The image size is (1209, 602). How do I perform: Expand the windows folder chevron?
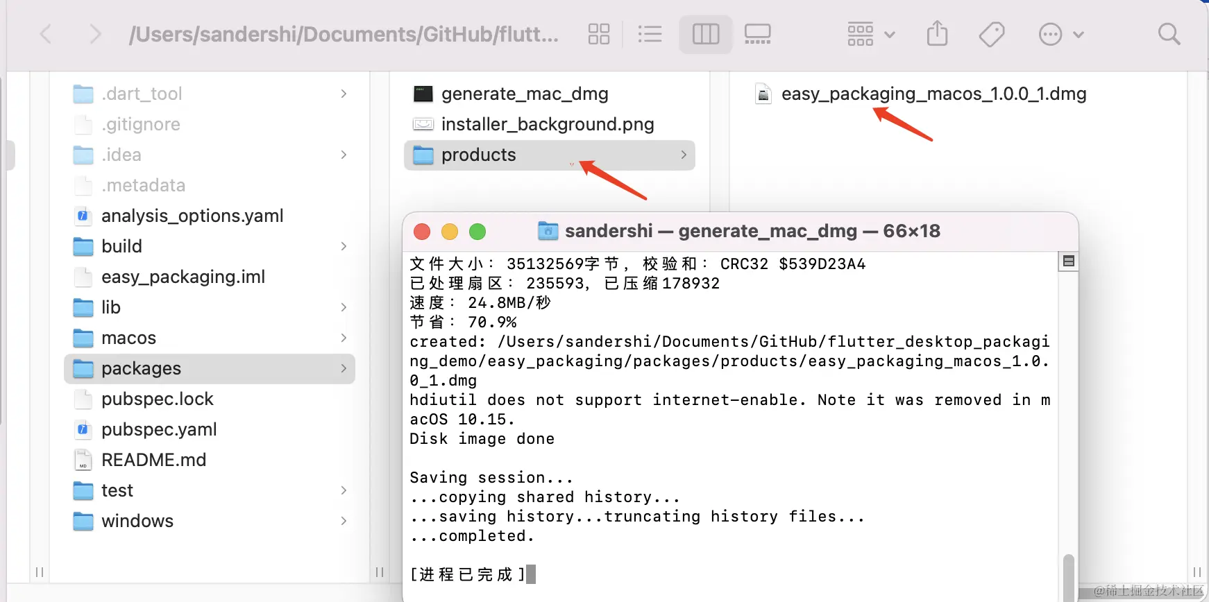[344, 521]
